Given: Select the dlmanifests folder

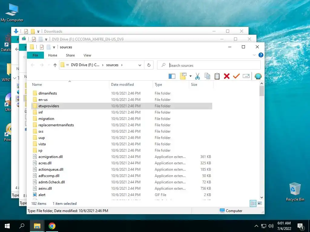Looking at the screenshot, I should tap(122, 93).
